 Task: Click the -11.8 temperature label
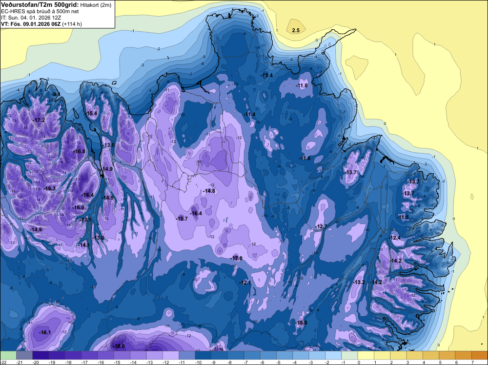(x=302, y=85)
